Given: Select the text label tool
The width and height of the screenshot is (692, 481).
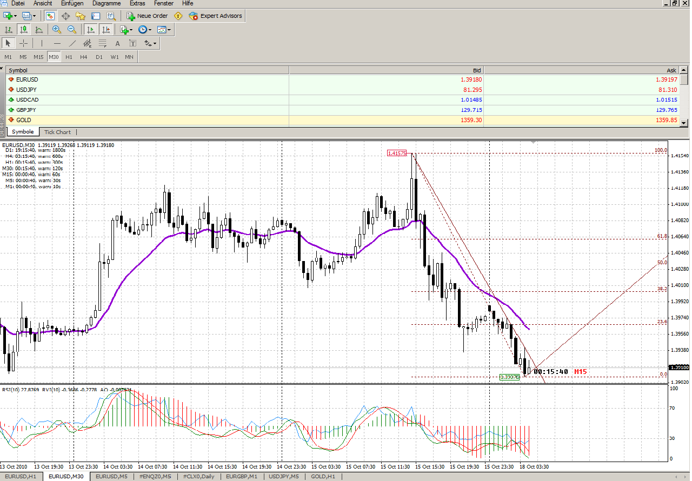Looking at the screenshot, I should [x=132, y=43].
